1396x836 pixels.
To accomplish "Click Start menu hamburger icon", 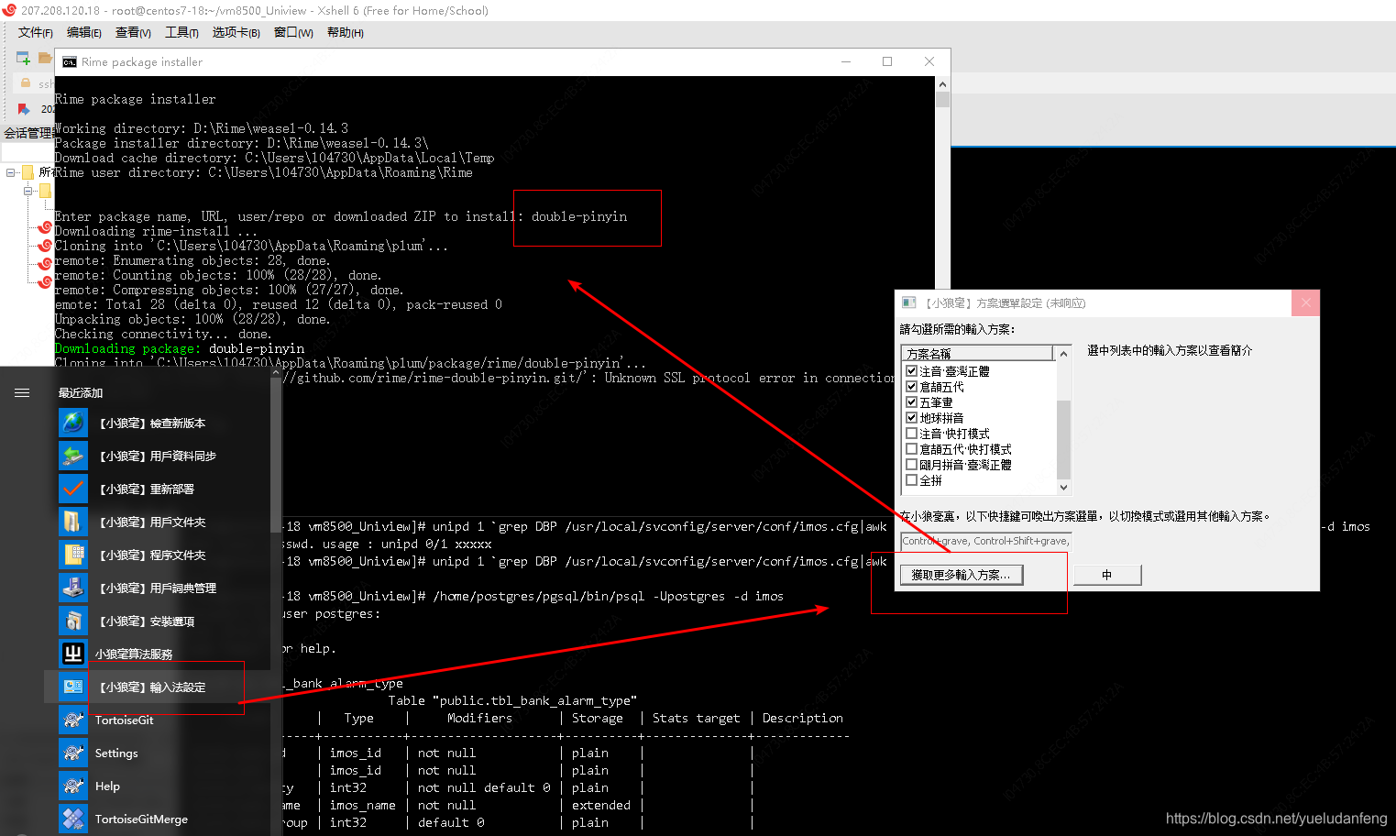I will (x=22, y=392).
